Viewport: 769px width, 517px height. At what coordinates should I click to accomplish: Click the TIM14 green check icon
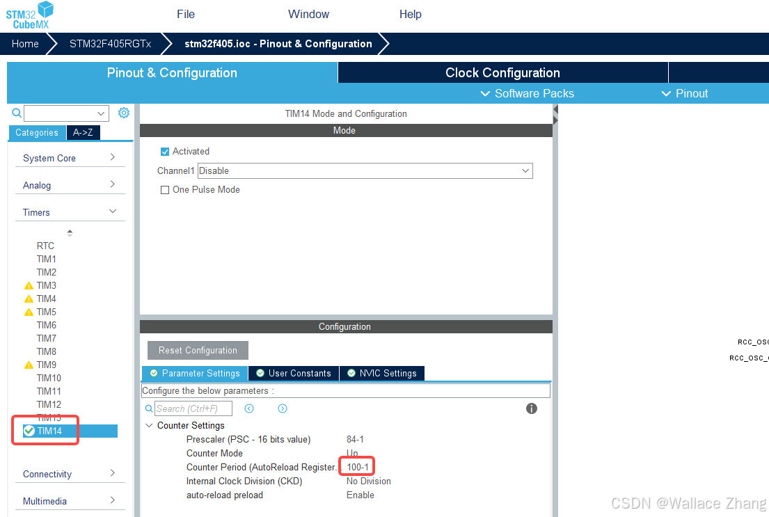point(29,431)
